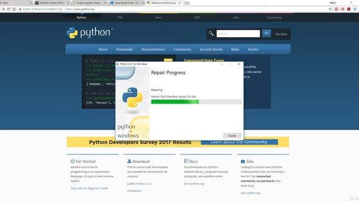The width and height of the screenshot is (359, 202).
Task: Switch to the PyCharm browser tab
Action: (52, 3)
